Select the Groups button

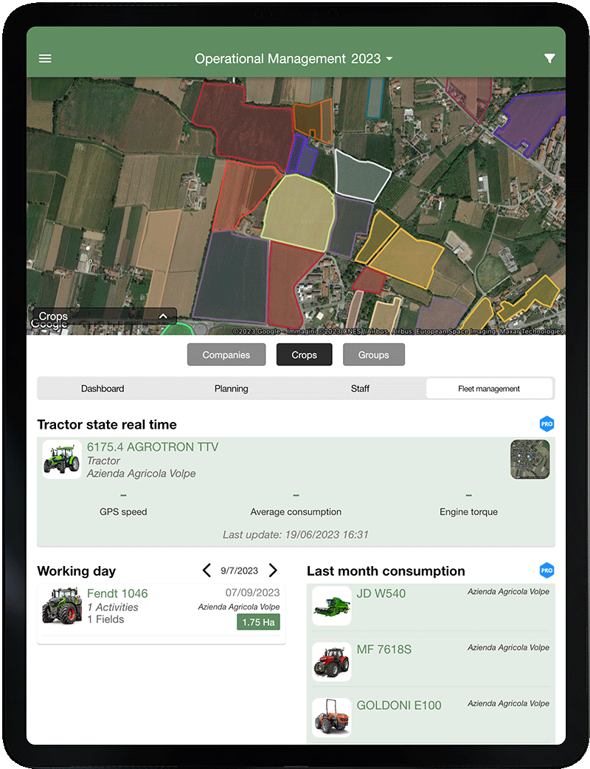(x=374, y=354)
